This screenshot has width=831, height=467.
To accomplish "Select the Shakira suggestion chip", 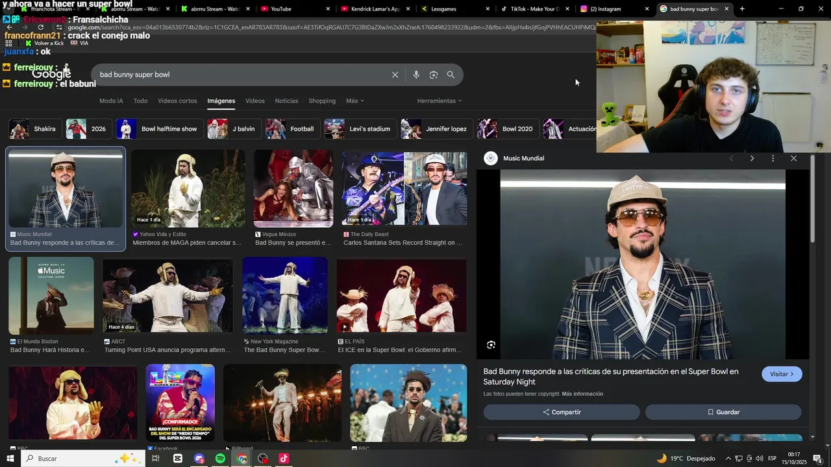I will [35, 129].
